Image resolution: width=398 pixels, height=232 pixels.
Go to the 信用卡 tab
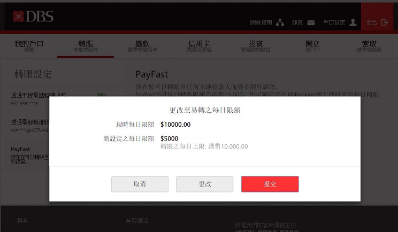tap(199, 46)
